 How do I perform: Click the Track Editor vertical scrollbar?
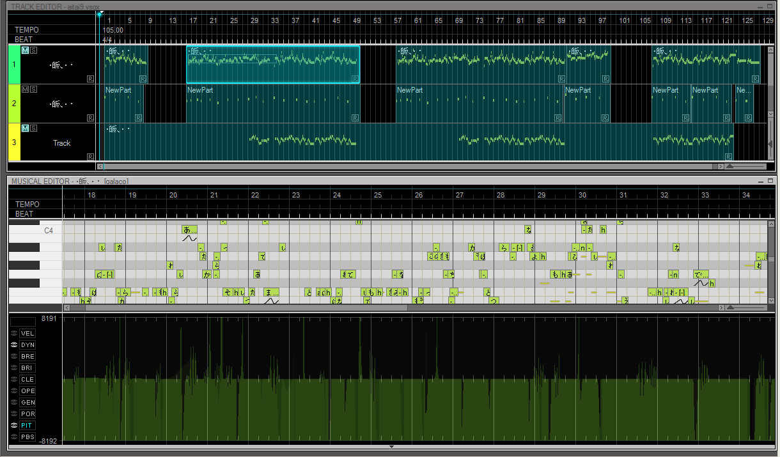[x=770, y=81]
